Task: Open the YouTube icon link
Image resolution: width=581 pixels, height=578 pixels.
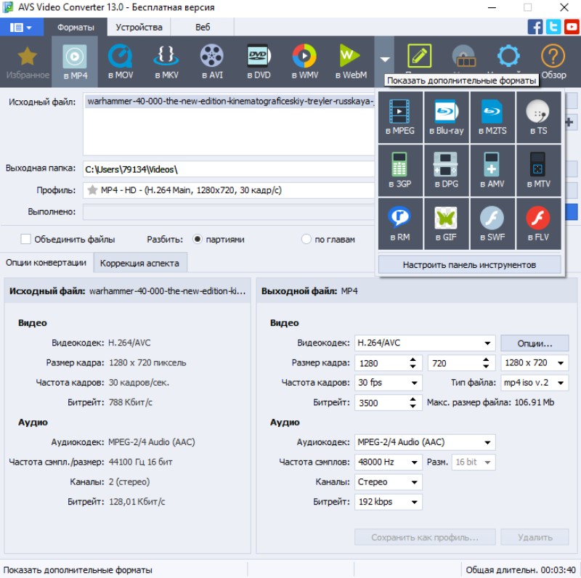Action: (x=572, y=27)
